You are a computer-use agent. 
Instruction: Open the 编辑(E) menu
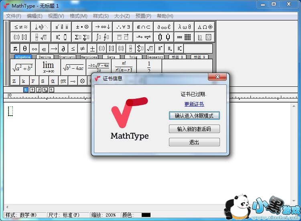[x=35, y=16]
